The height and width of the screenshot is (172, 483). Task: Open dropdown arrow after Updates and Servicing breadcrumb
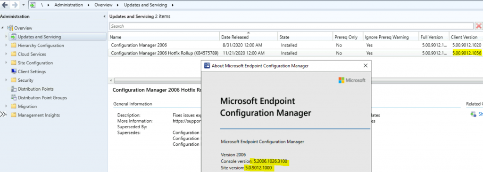172,5
